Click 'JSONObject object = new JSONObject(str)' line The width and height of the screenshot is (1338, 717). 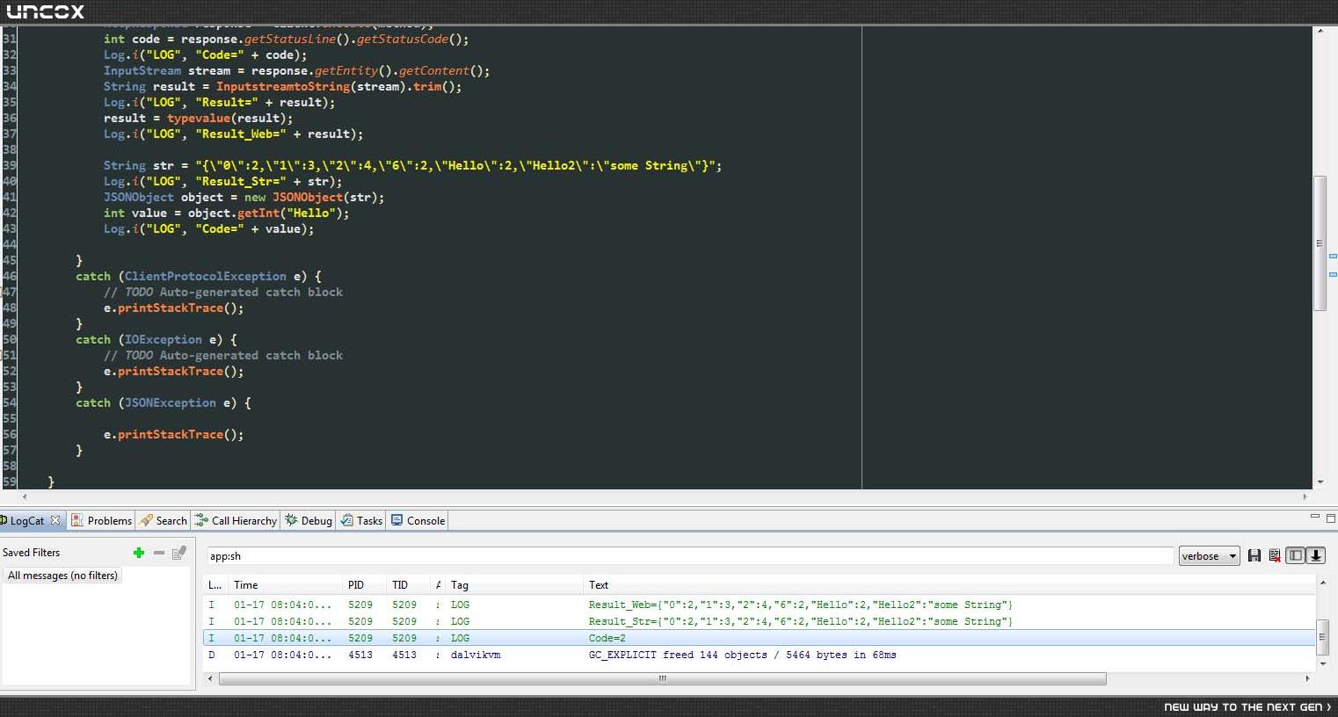[244, 197]
